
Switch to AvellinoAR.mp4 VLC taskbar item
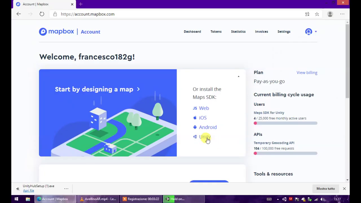click(98, 199)
